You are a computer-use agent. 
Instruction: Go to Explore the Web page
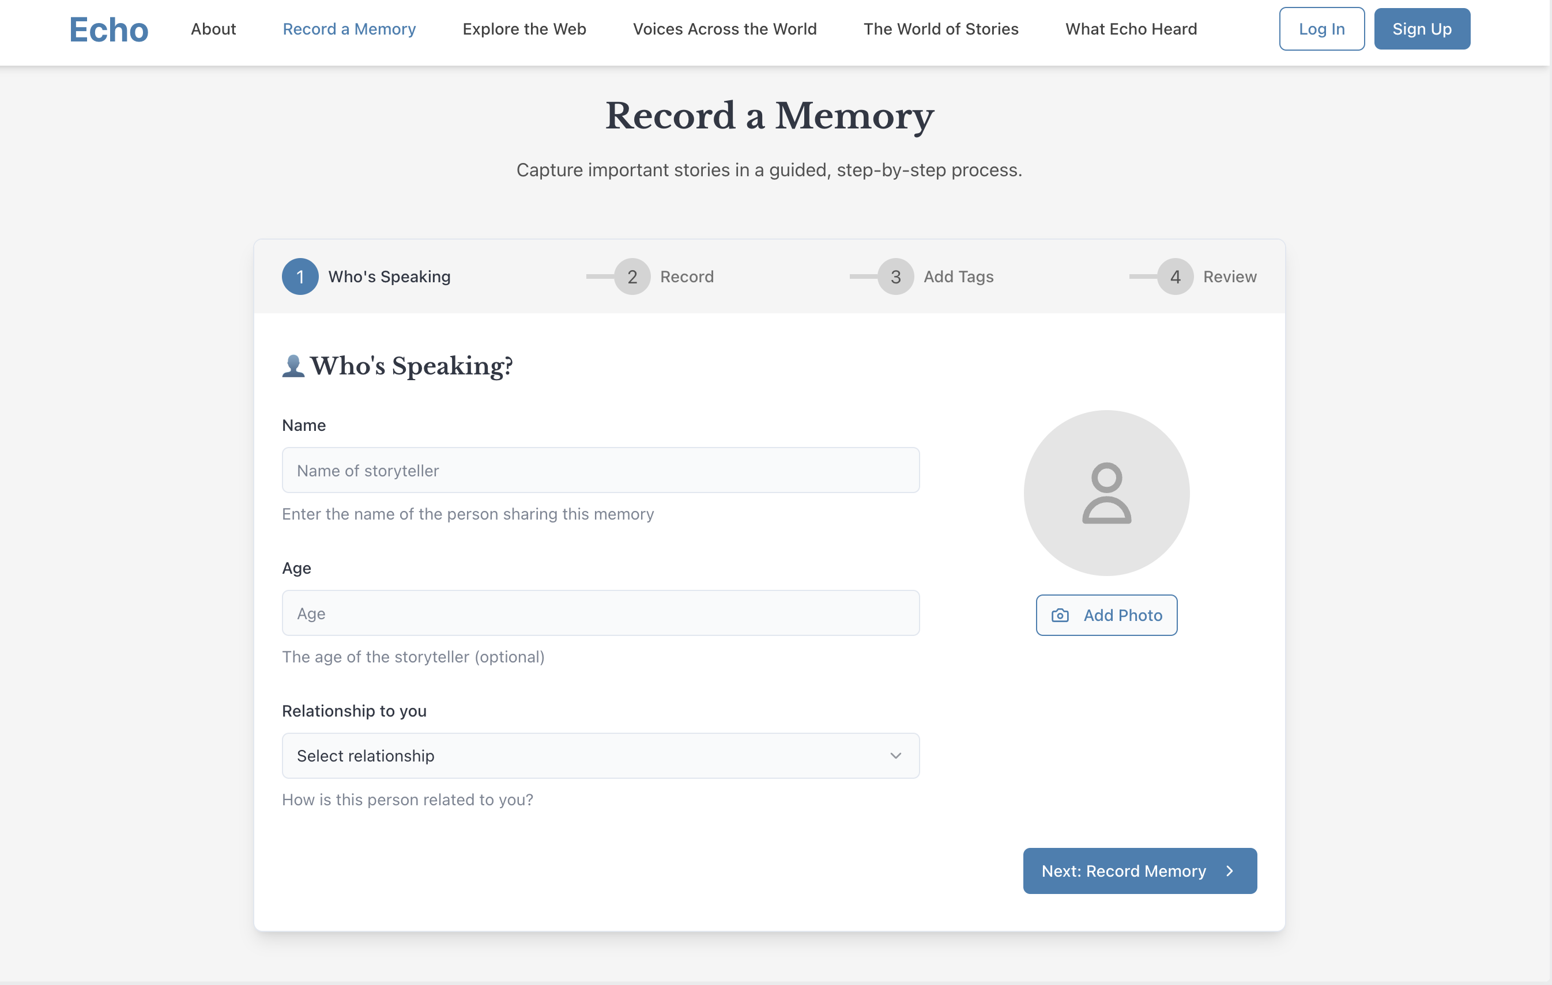pos(524,29)
